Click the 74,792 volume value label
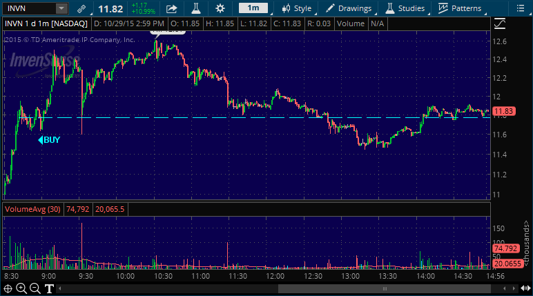Image resolution: width=533 pixels, height=296 pixels. point(77,209)
